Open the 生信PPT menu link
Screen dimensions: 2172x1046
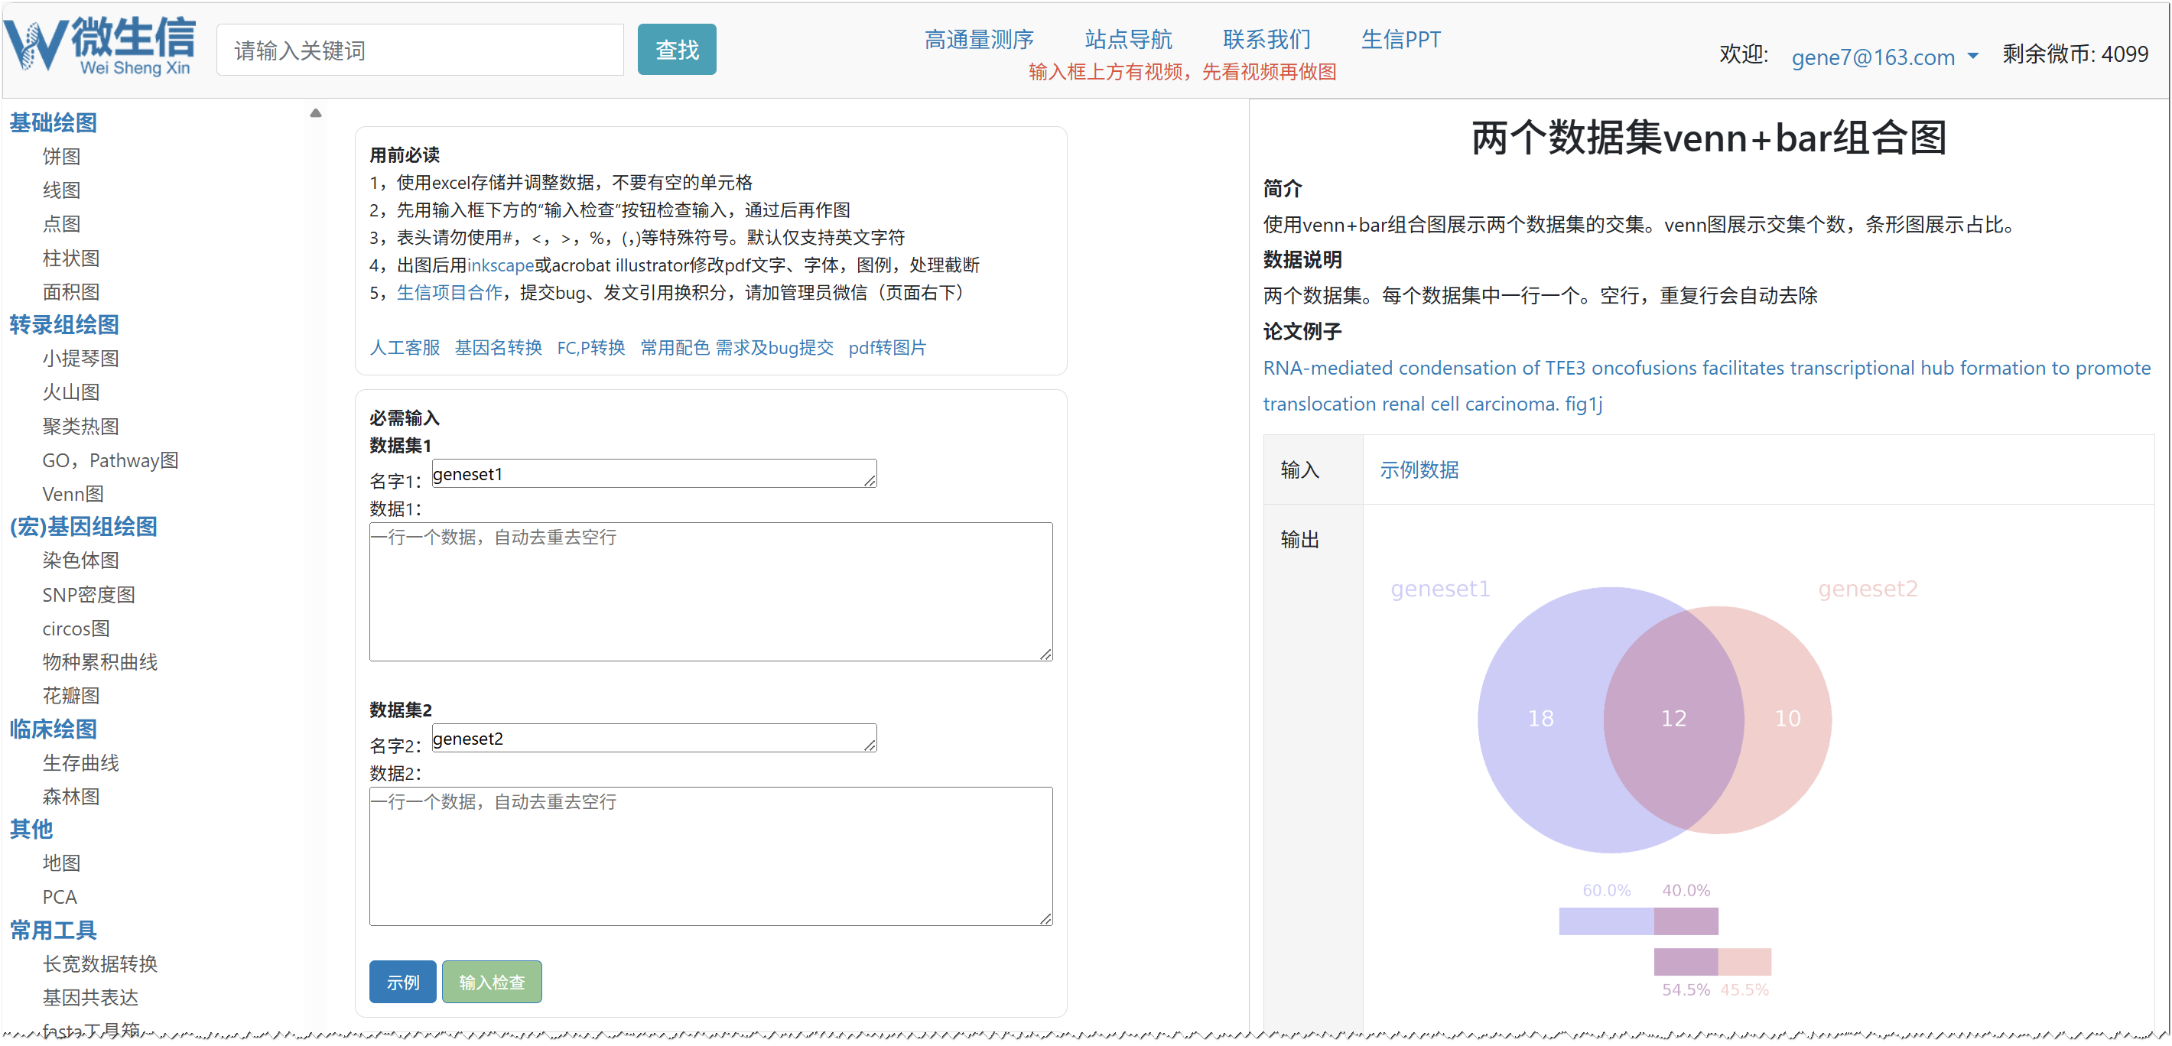1400,40
